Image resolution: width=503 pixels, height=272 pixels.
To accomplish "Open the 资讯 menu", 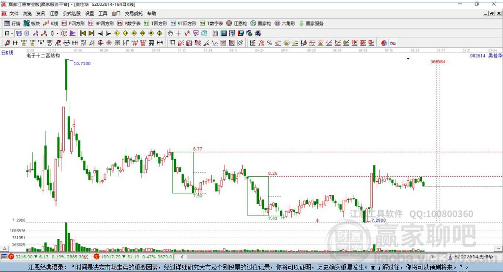I will click(40, 13).
